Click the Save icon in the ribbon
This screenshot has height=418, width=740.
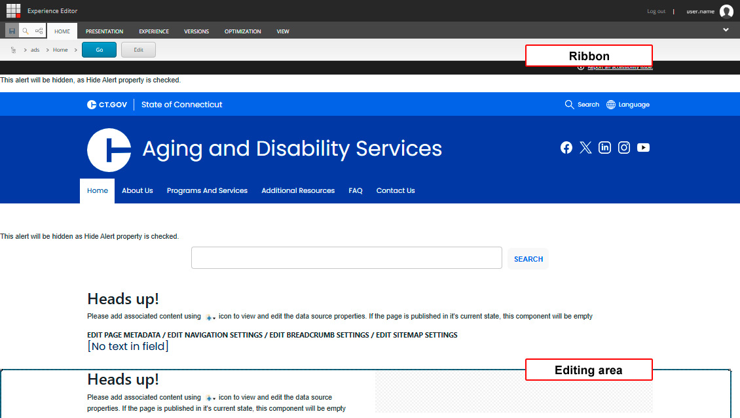coord(12,31)
